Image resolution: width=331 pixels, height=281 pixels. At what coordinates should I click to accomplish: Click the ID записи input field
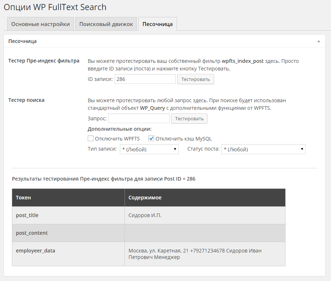tap(145, 79)
